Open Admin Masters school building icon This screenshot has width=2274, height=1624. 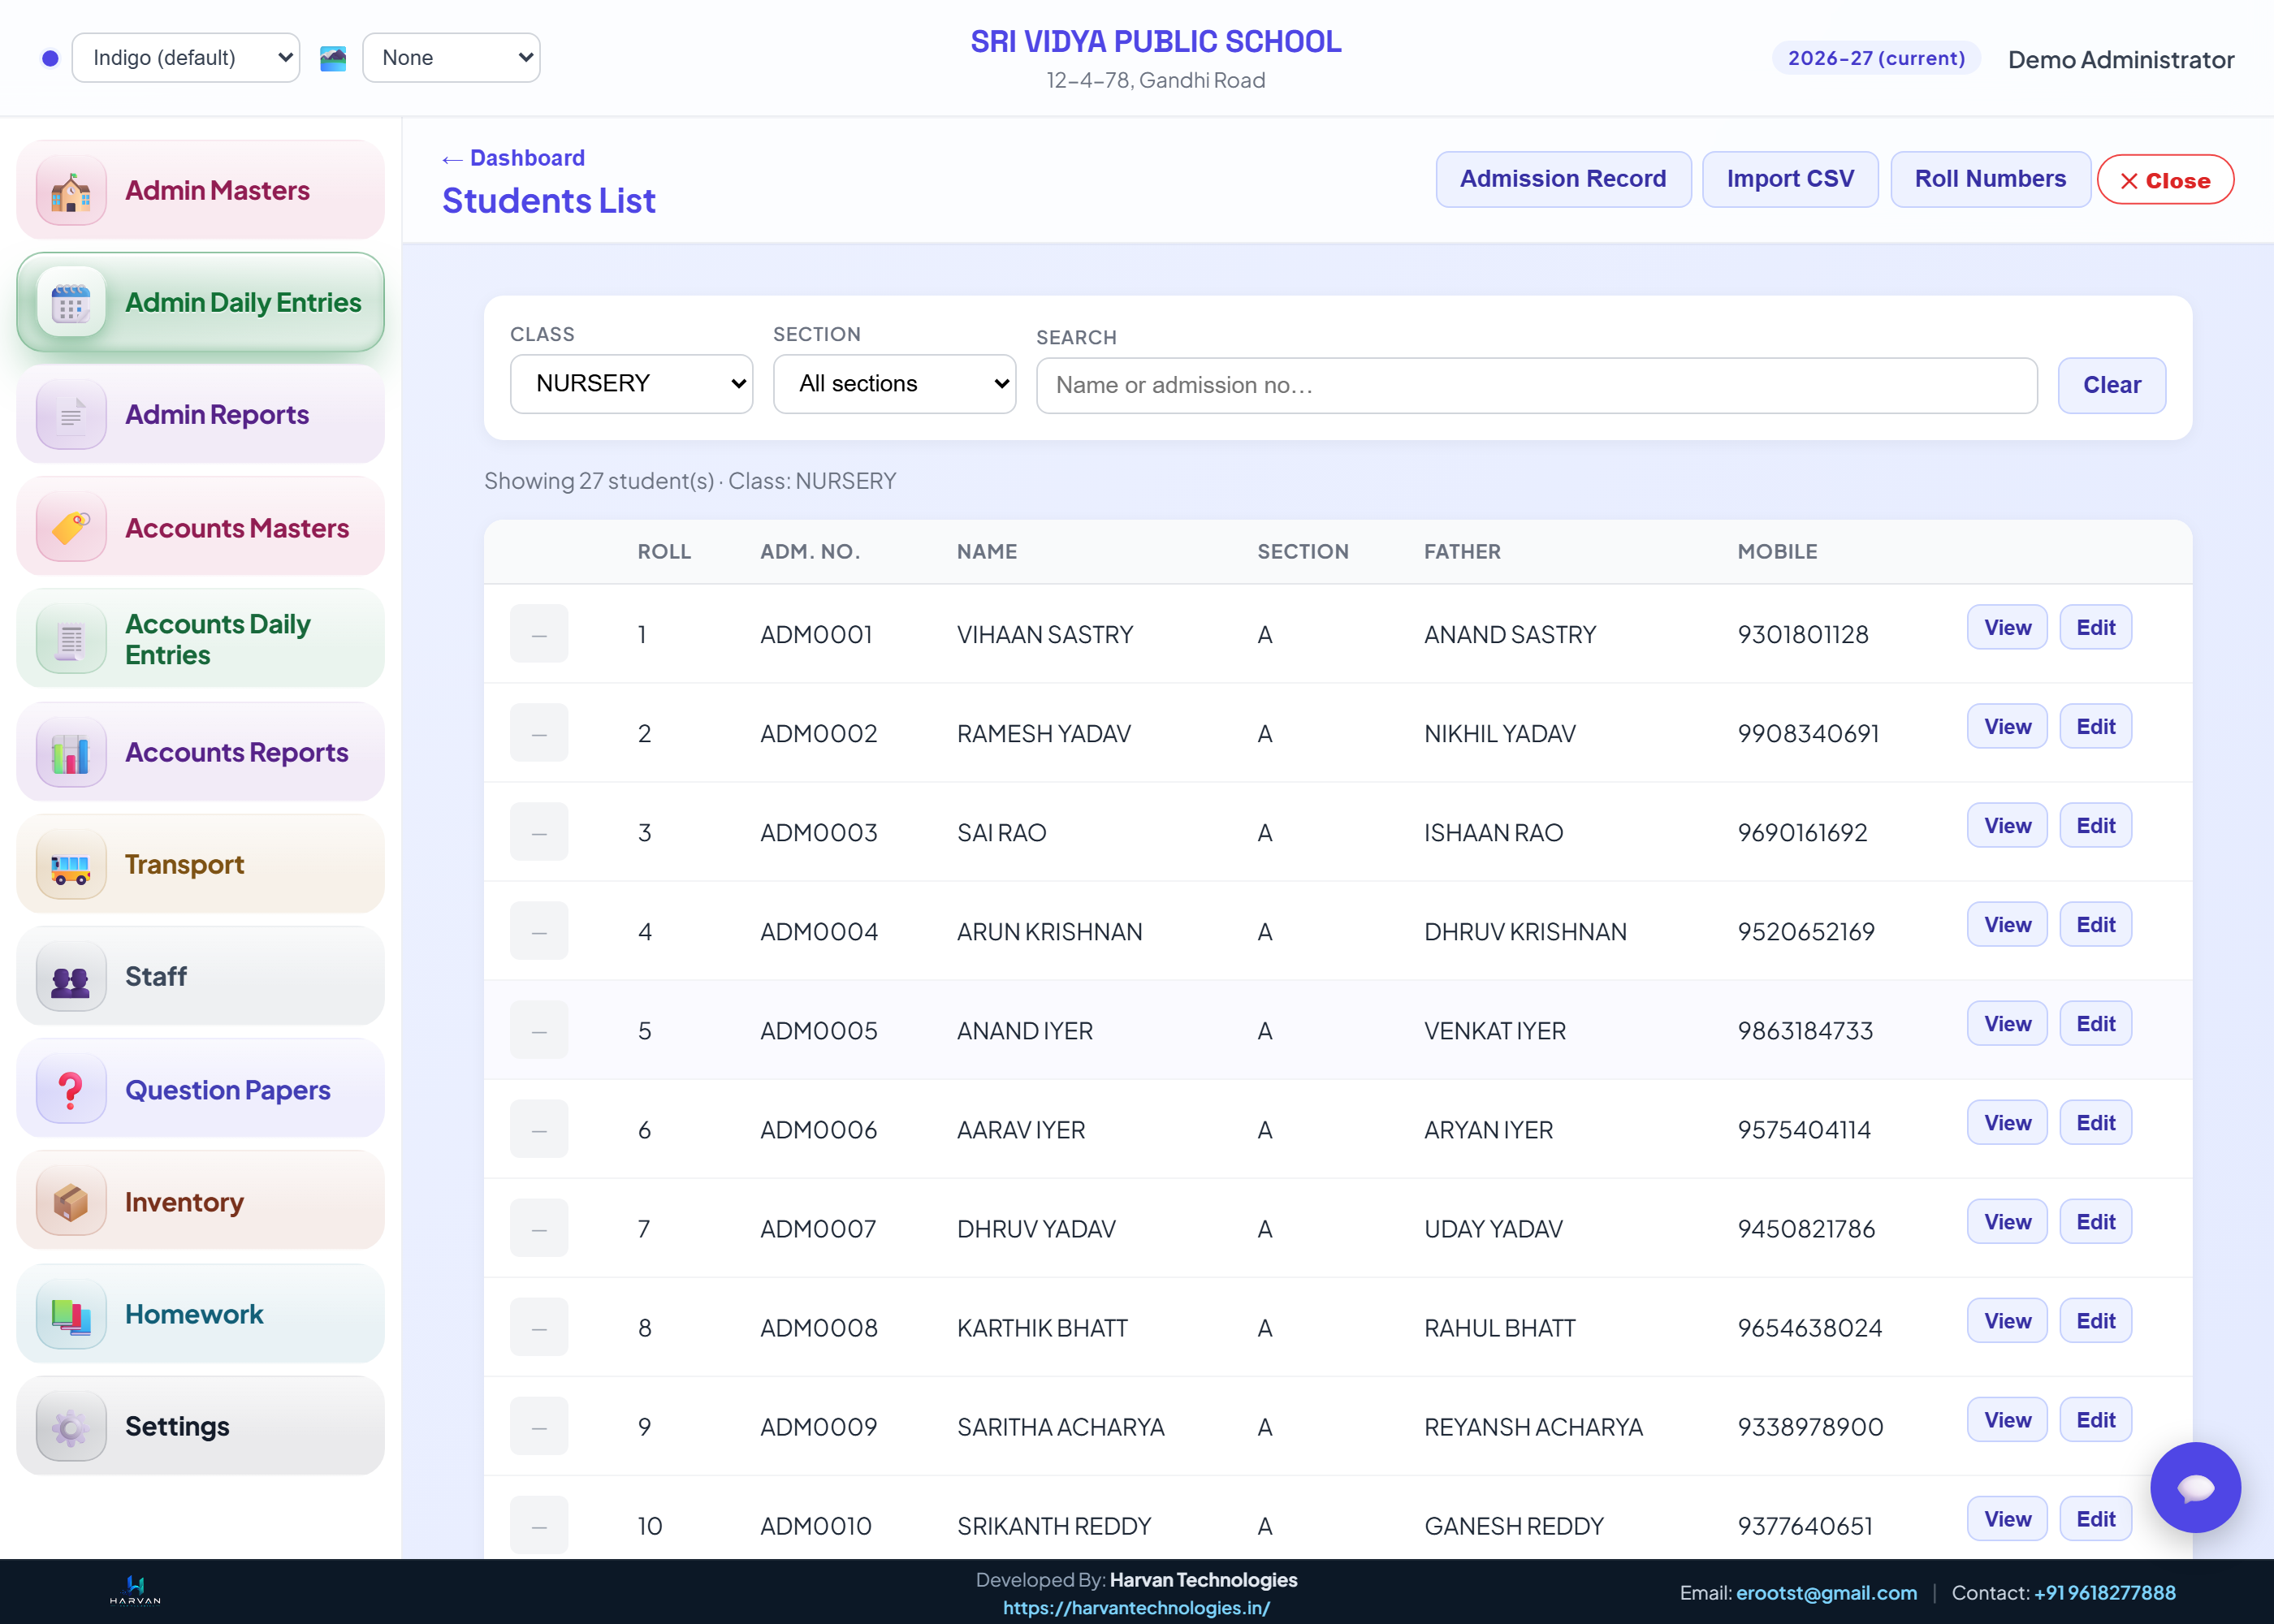pyautogui.click(x=71, y=190)
